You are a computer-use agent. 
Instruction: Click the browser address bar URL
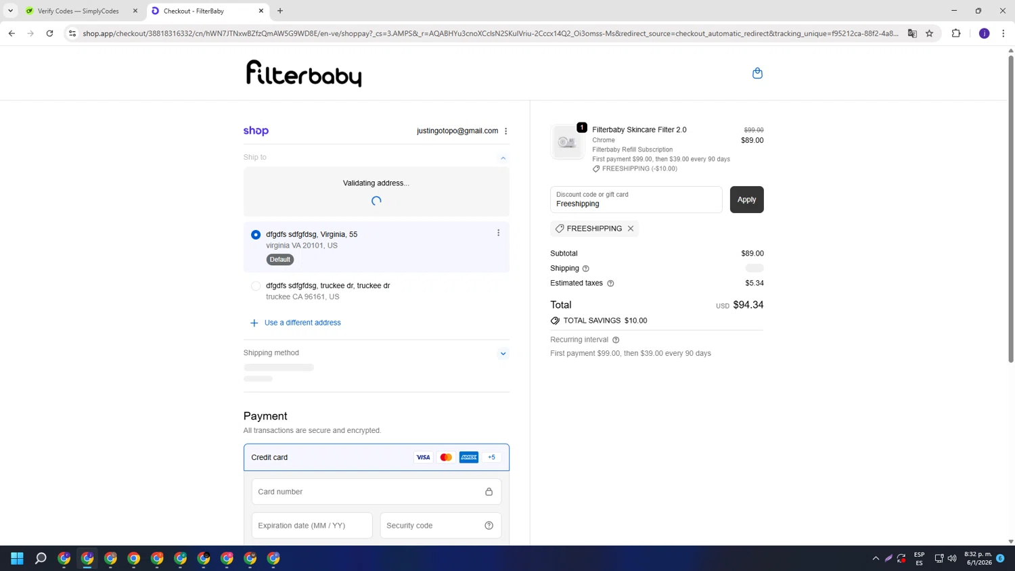click(490, 33)
